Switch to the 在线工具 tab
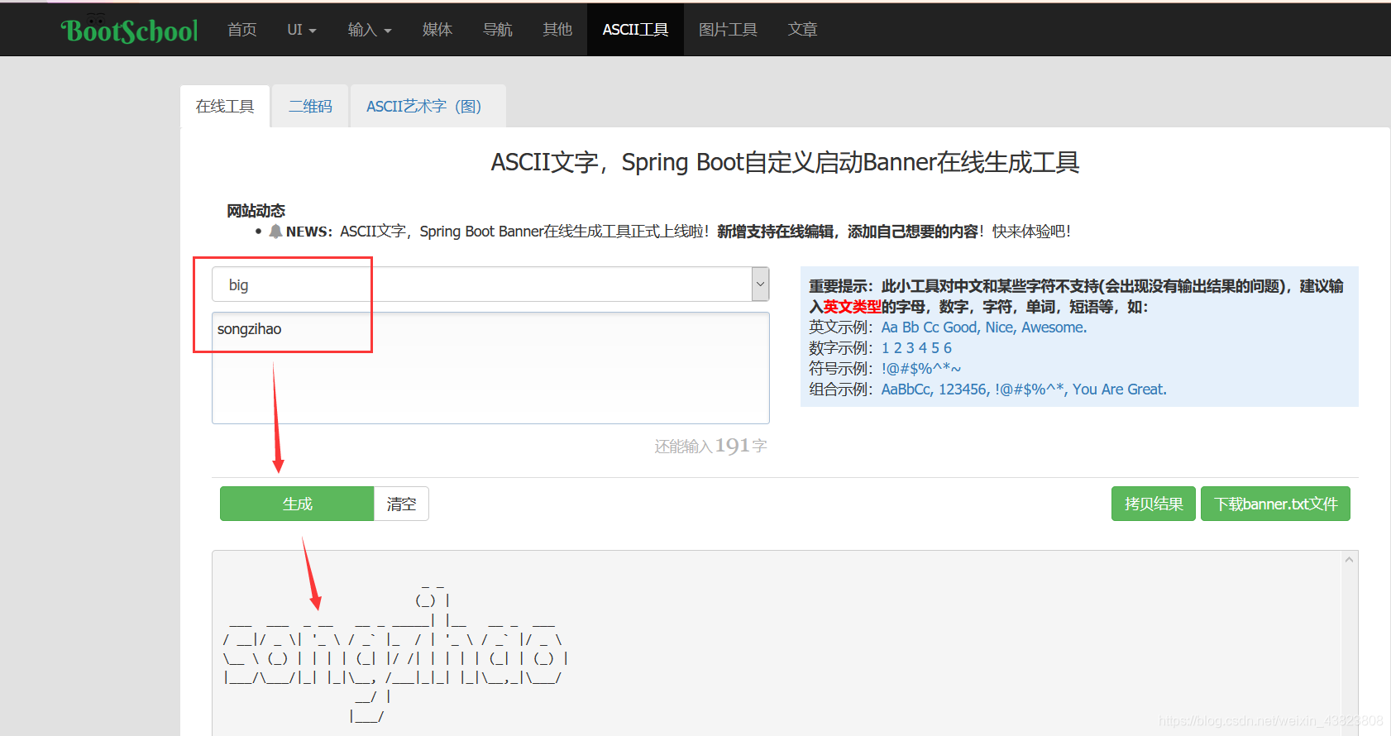This screenshot has width=1391, height=736. pyautogui.click(x=225, y=107)
